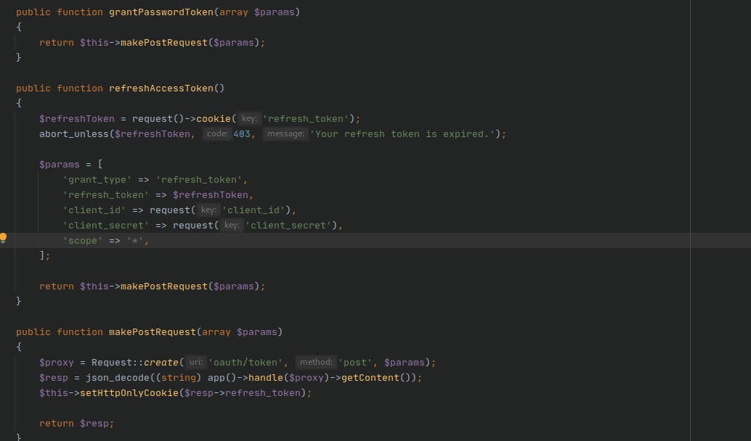
Task: Click the 'scope' array key
Action: 83,241
